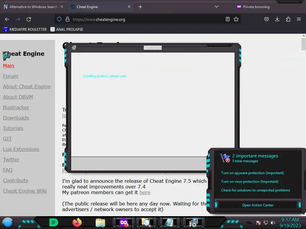Click the Action Center flag icon in popup
306x229 pixels.
225,158
